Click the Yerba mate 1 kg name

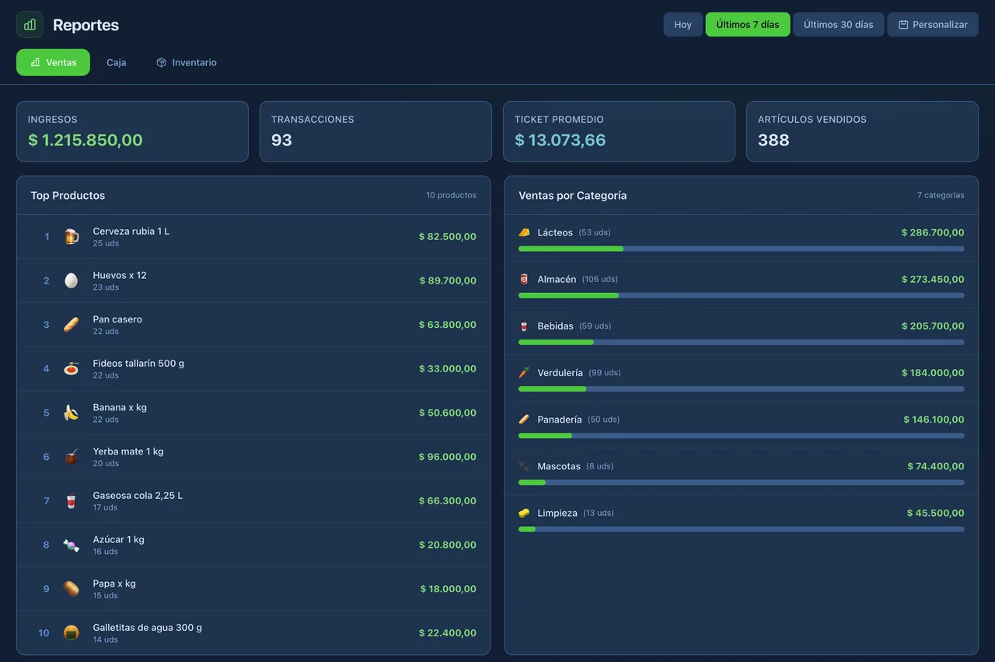128,451
